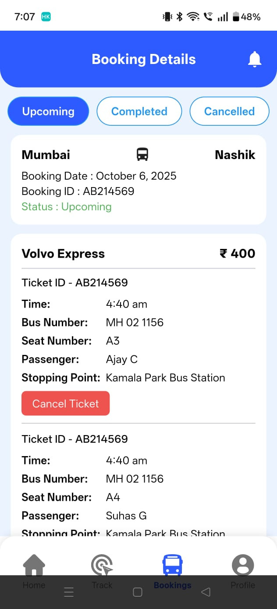Select seat A4 ticket for Suhas G

point(113,497)
